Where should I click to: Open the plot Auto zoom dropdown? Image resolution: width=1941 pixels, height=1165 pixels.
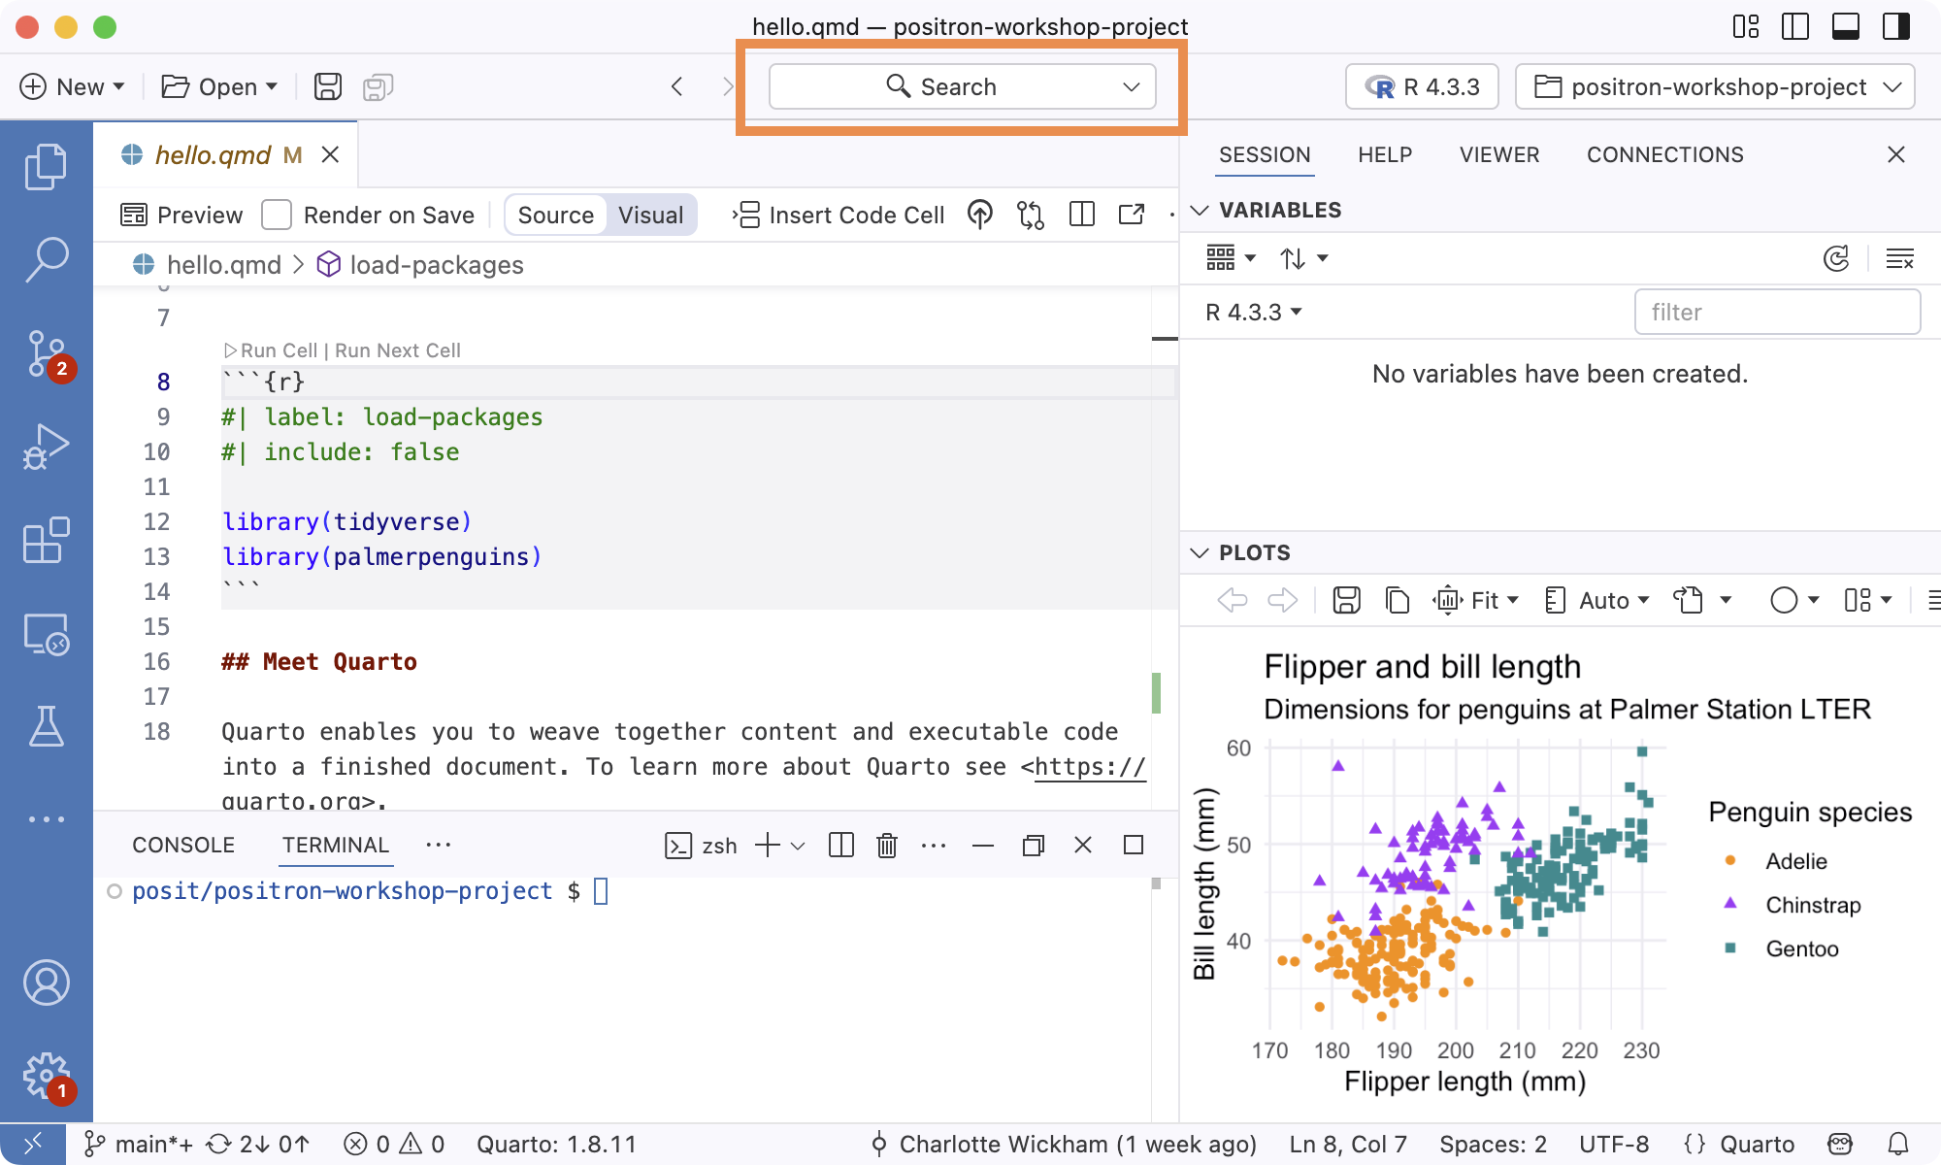click(1597, 600)
